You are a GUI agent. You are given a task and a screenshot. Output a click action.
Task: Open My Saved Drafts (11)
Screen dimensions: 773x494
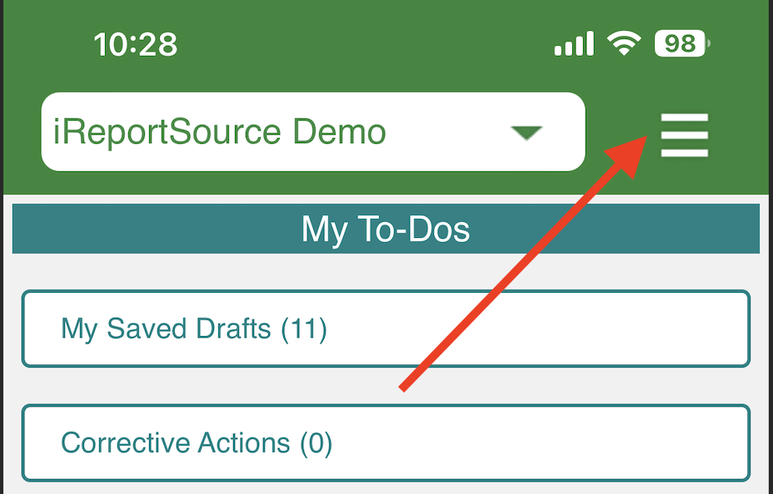pyautogui.click(x=386, y=329)
